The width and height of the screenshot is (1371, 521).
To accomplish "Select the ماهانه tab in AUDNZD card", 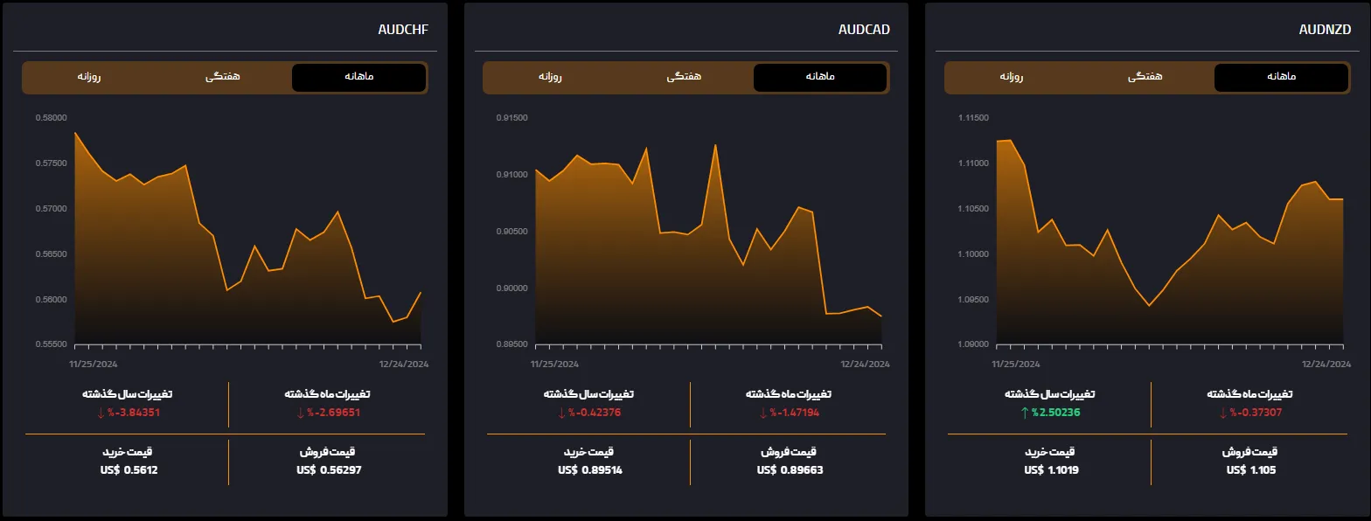I will [x=1281, y=77].
